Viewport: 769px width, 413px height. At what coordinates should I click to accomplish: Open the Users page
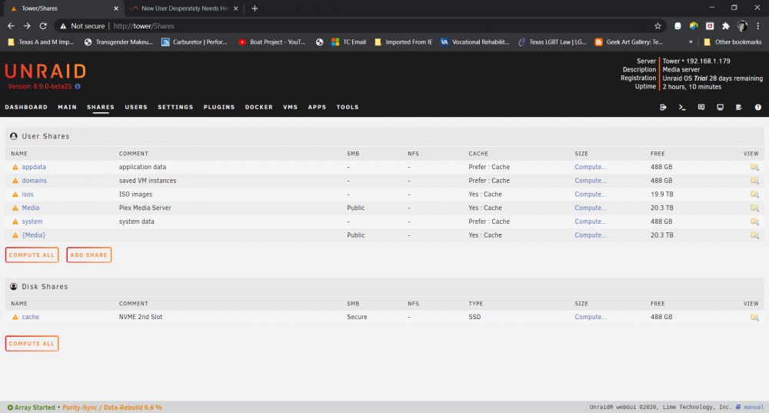(136, 107)
